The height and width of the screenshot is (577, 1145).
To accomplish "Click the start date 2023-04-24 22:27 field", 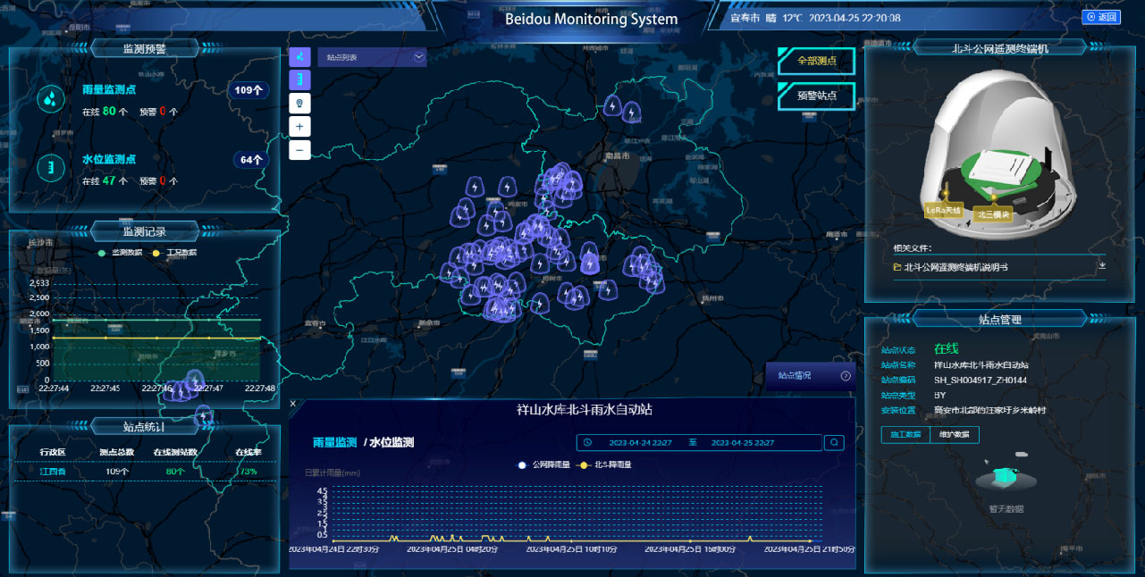I will (640, 442).
